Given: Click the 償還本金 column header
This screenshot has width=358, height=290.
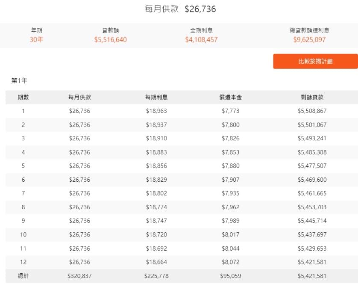Looking at the screenshot, I should pos(231,97).
